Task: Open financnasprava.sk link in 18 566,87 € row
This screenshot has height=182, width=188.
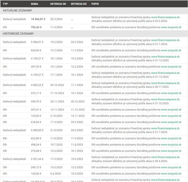Action: tap(166, 17)
